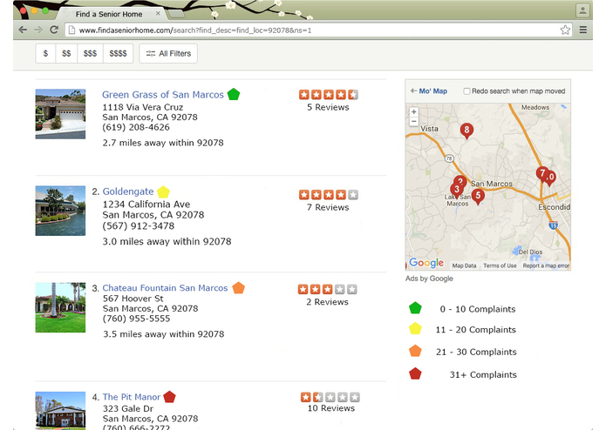Image resolution: width=606 pixels, height=430 pixels.
Task: Click the page icon in address bar
Action: tap(71, 30)
